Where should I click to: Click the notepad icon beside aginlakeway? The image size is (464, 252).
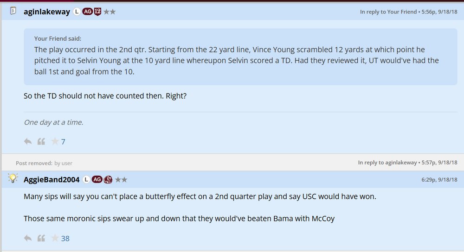13,11
